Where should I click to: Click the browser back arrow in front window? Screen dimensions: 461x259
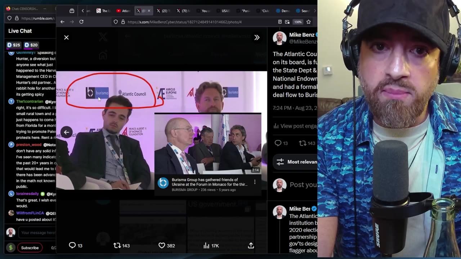pos(62,22)
